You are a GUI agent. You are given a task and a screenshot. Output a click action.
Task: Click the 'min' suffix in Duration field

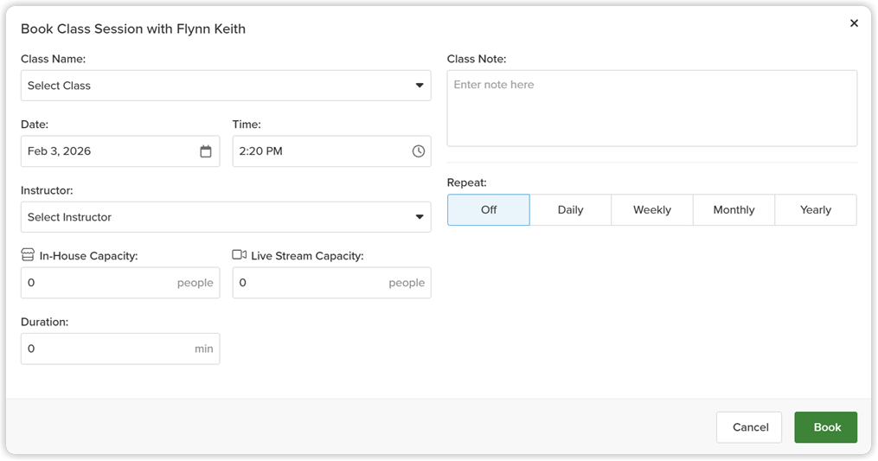tap(204, 349)
